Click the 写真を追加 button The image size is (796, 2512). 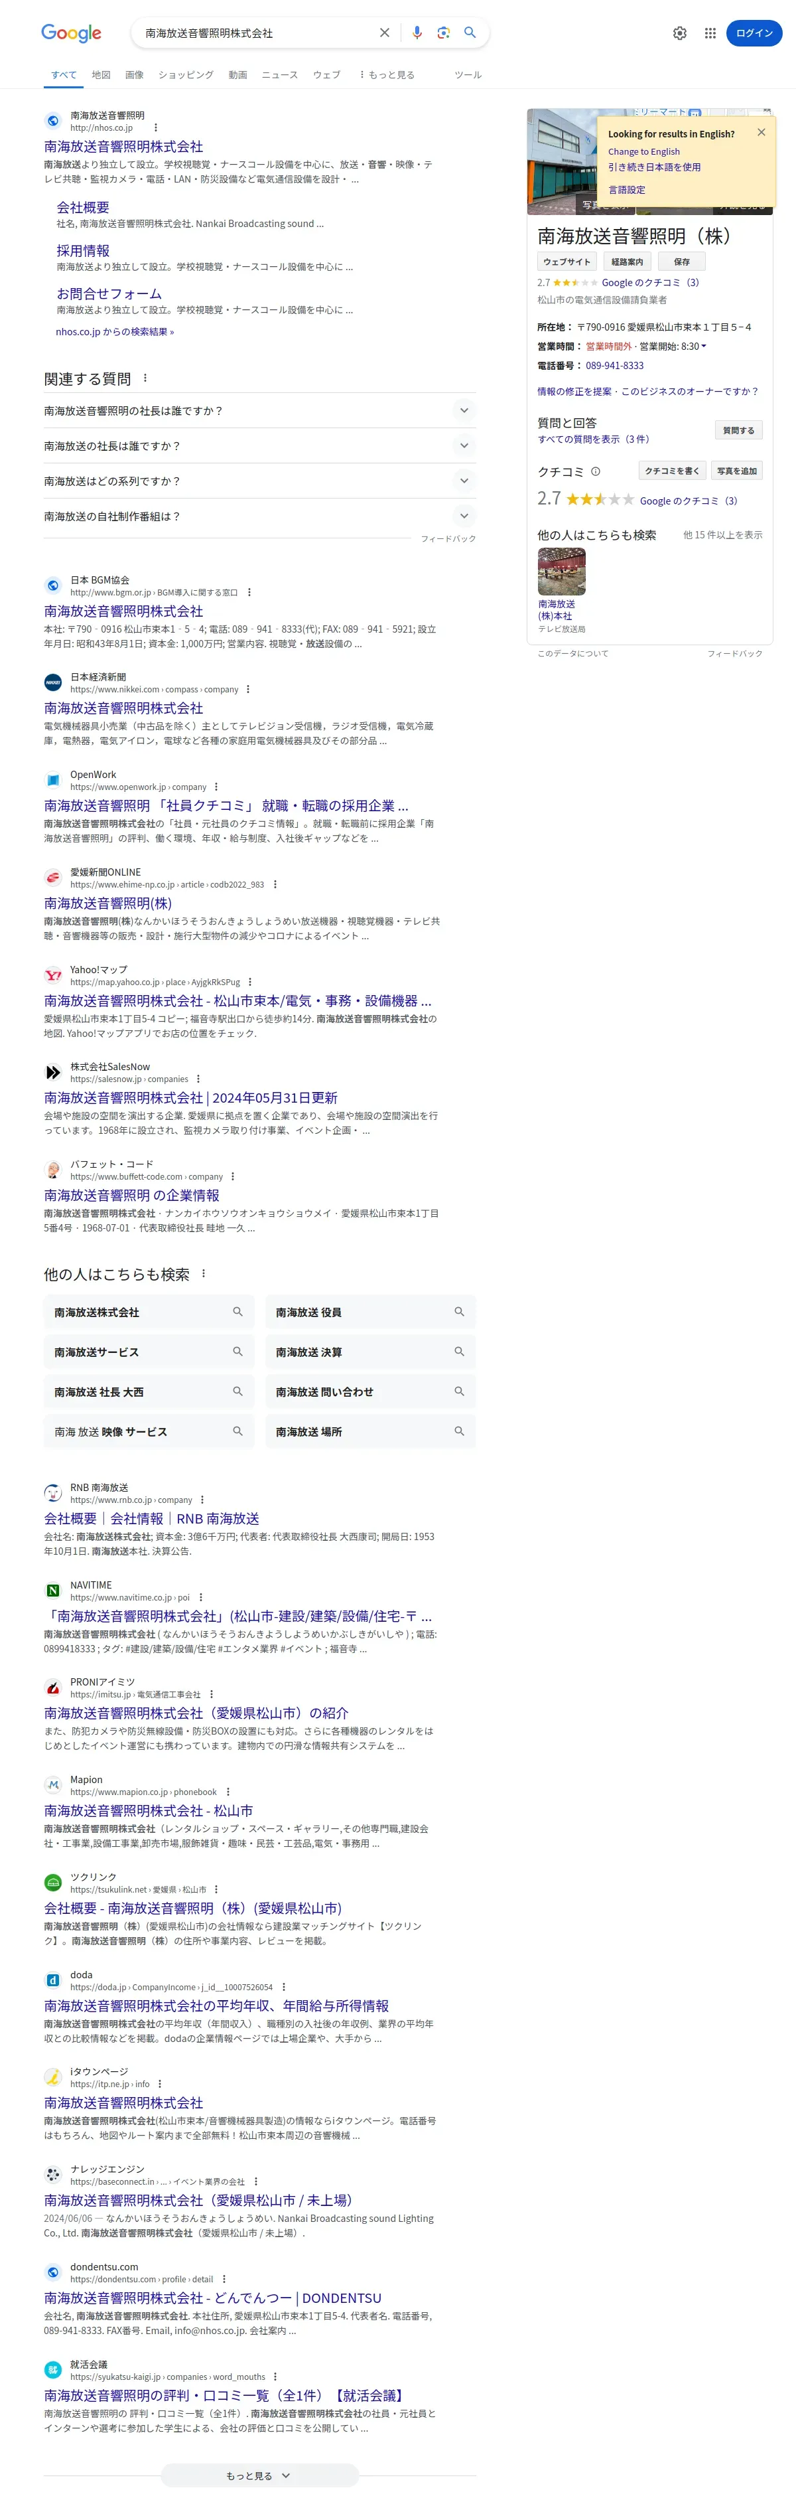pos(736,471)
